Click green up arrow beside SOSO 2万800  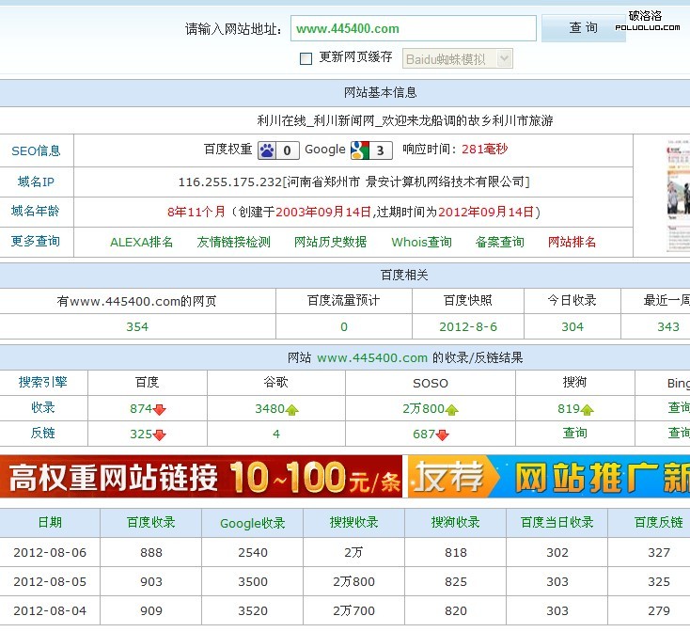click(x=452, y=409)
